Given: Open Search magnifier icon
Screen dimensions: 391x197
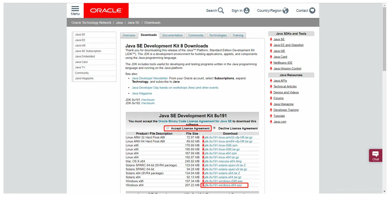Looking at the screenshot, I should point(221,10).
